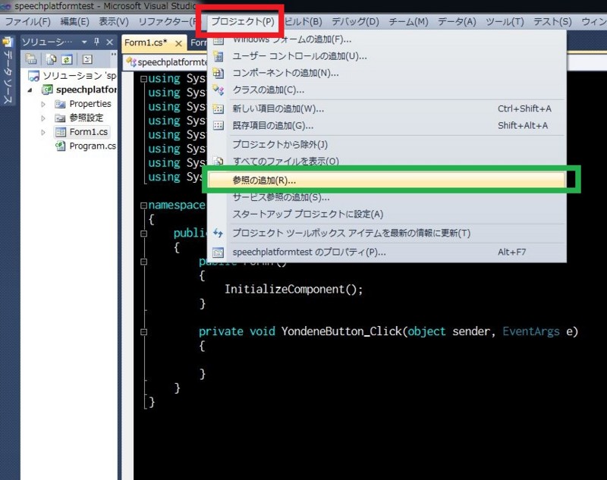Click the solution node icon
607x480 pixels.
(x=33, y=76)
